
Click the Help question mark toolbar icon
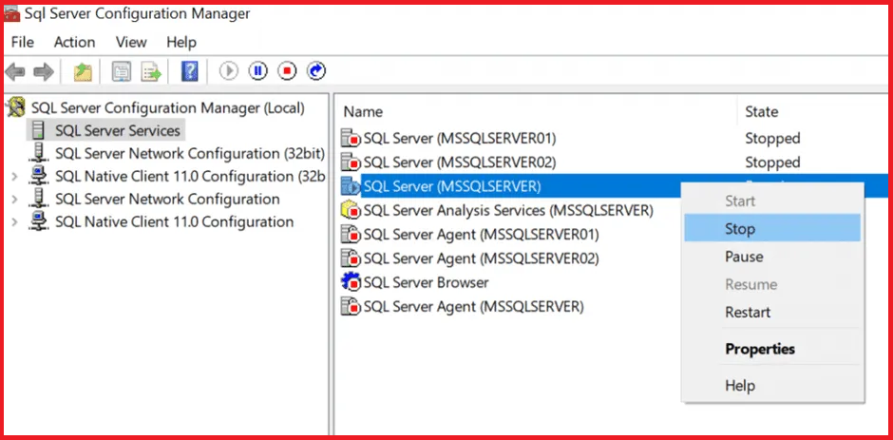click(190, 72)
